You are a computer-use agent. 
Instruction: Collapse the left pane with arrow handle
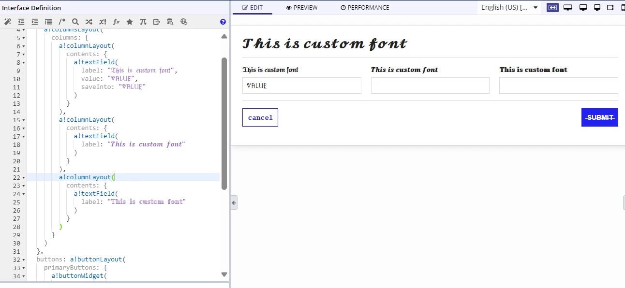pos(234,202)
